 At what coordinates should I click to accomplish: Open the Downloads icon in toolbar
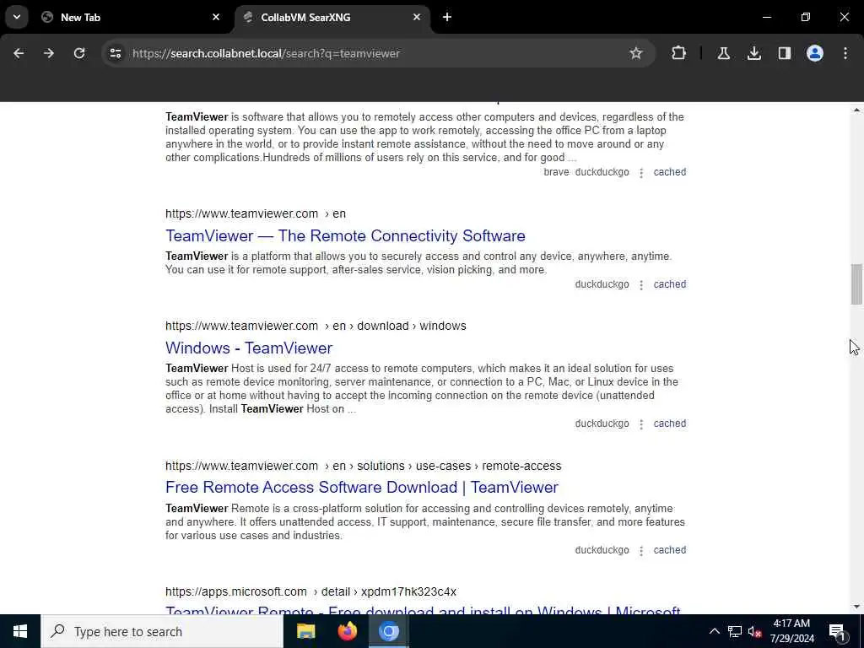(753, 53)
